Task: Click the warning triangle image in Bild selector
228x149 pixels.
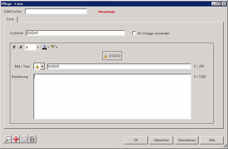Action: click(37, 66)
